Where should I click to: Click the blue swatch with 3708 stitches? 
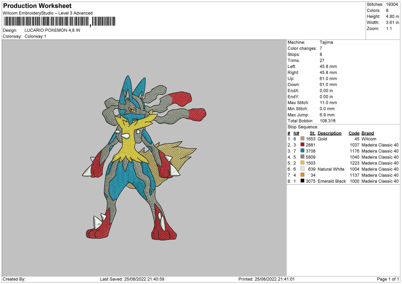coord(302,151)
